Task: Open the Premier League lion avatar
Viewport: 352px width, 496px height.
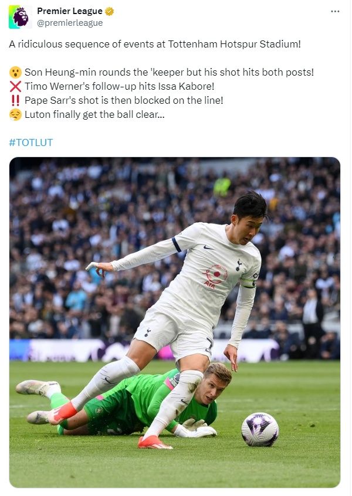Action: [x=21, y=17]
